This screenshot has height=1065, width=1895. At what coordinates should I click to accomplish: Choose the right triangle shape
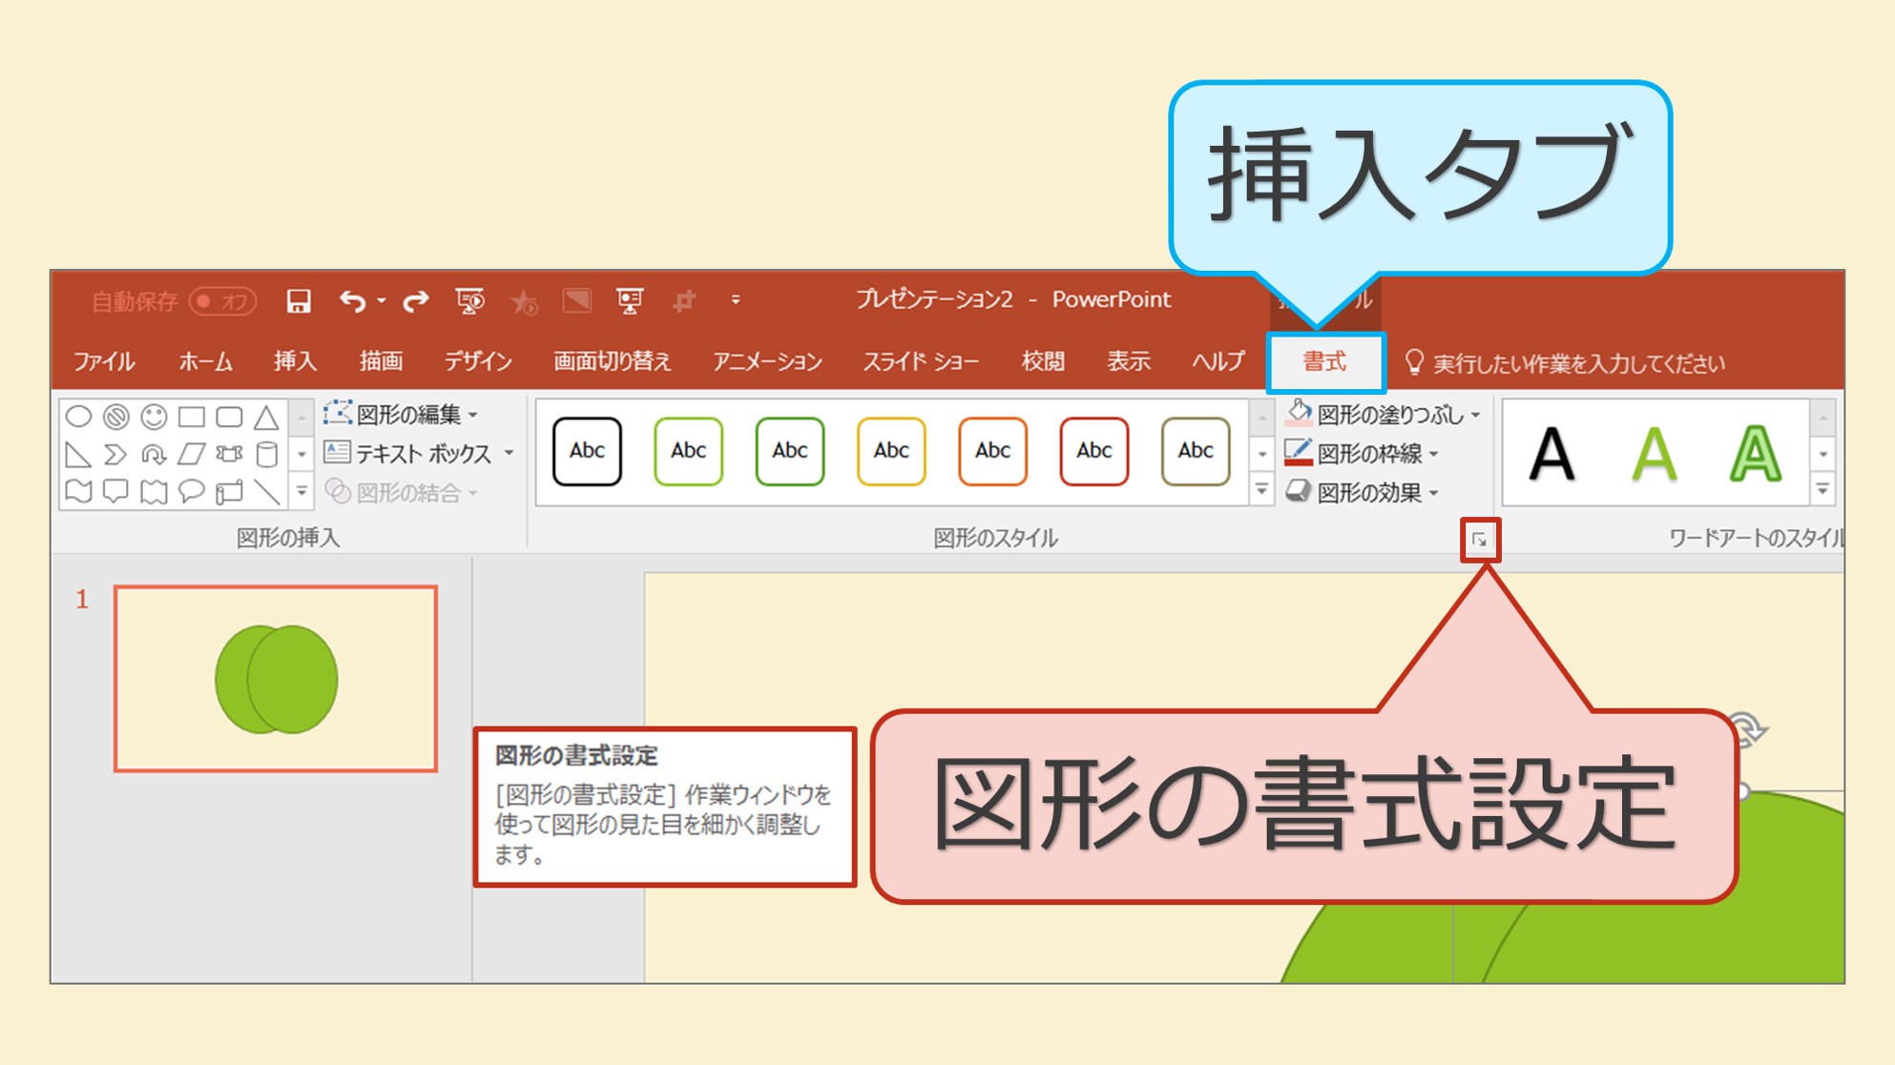[78, 455]
